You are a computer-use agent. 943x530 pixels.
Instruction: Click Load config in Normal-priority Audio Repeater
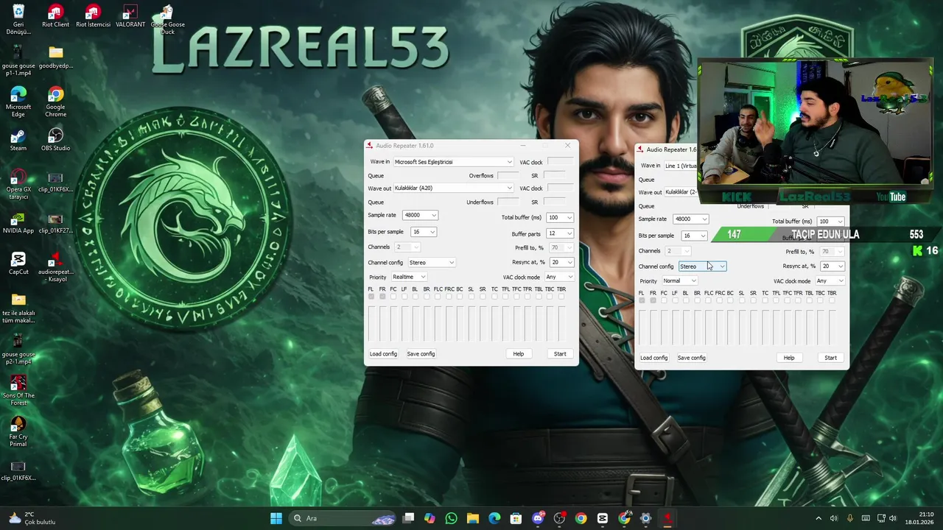click(x=653, y=358)
